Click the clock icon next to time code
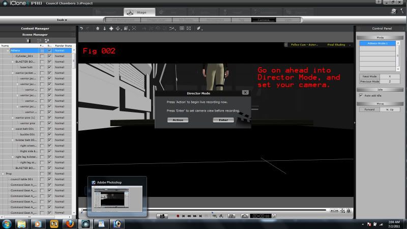Screen dimensions: 407x229 (274, 216)
